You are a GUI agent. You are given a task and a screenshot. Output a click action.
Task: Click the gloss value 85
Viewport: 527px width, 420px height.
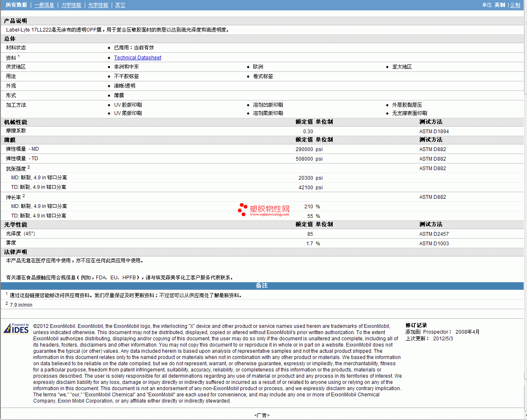310,234
